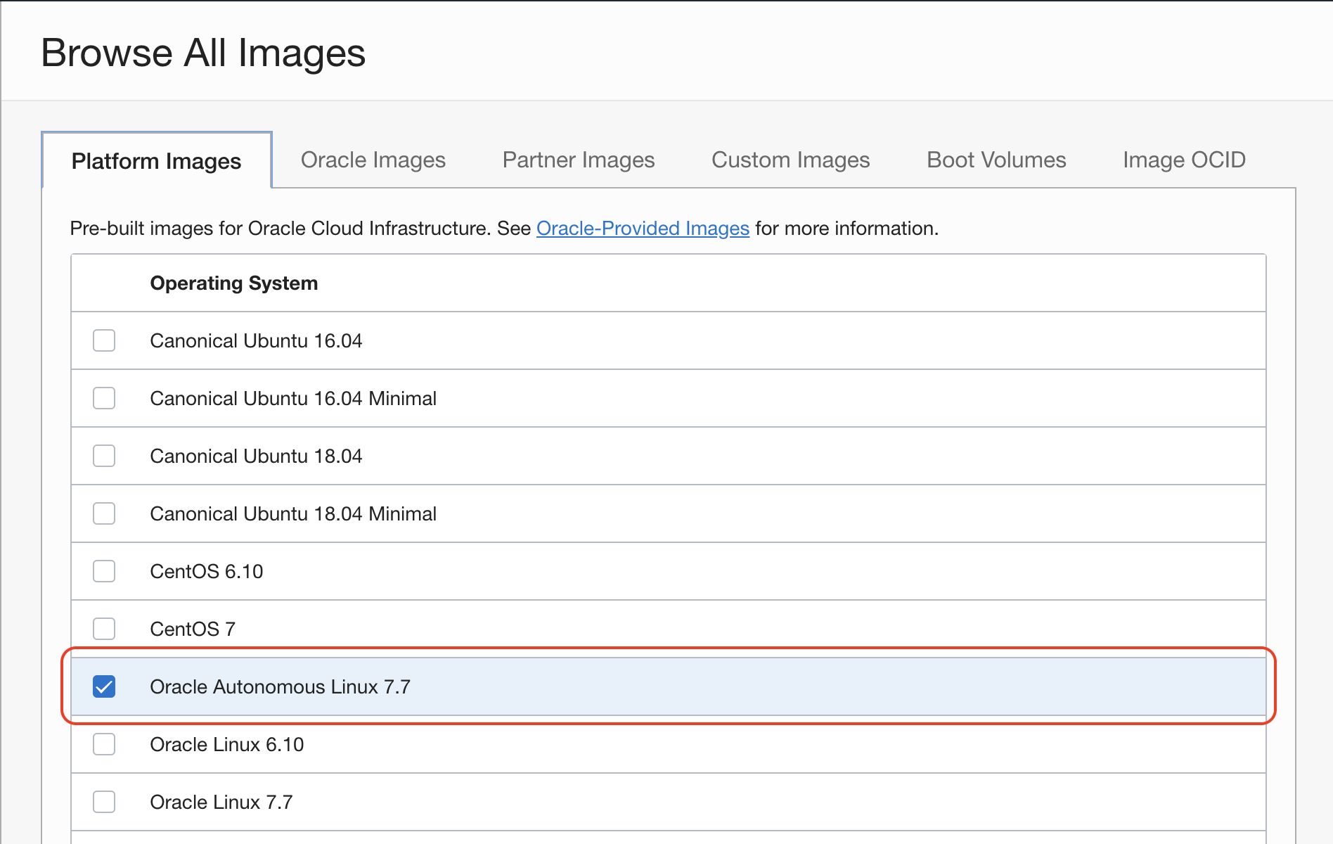
Task: Click the Canonical Ubuntu 18.04 label
Action: tap(256, 456)
